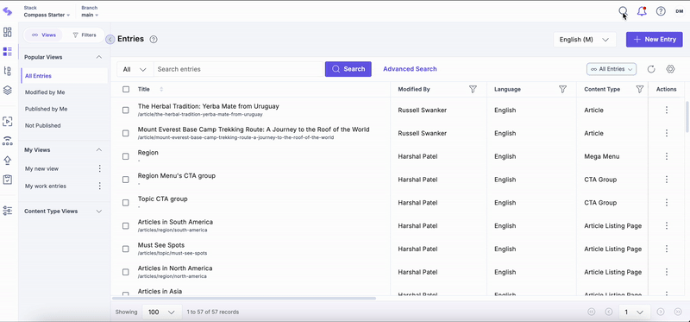The image size is (690, 322).
Task: Select the All Entries popular view
Action: [x=64, y=76]
